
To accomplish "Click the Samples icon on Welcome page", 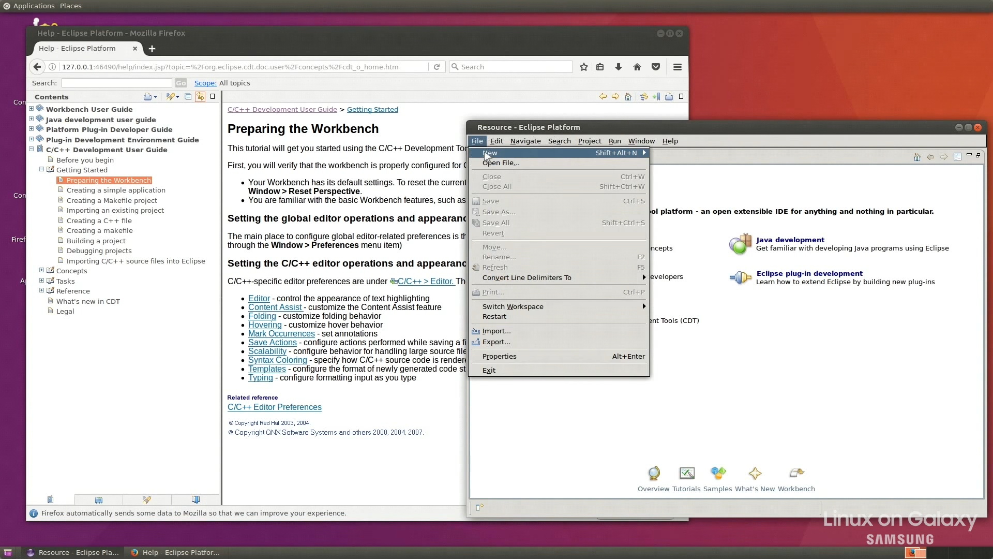I will [x=718, y=473].
